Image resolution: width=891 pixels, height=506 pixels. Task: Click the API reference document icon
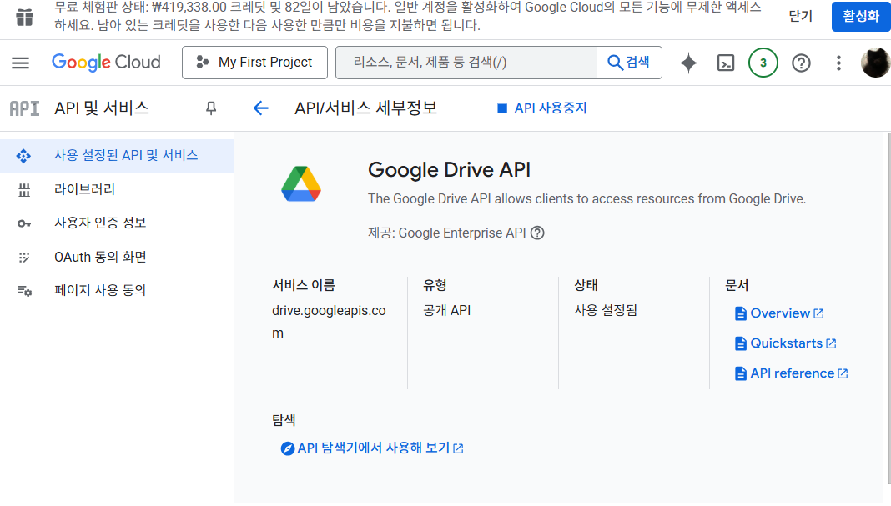741,373
